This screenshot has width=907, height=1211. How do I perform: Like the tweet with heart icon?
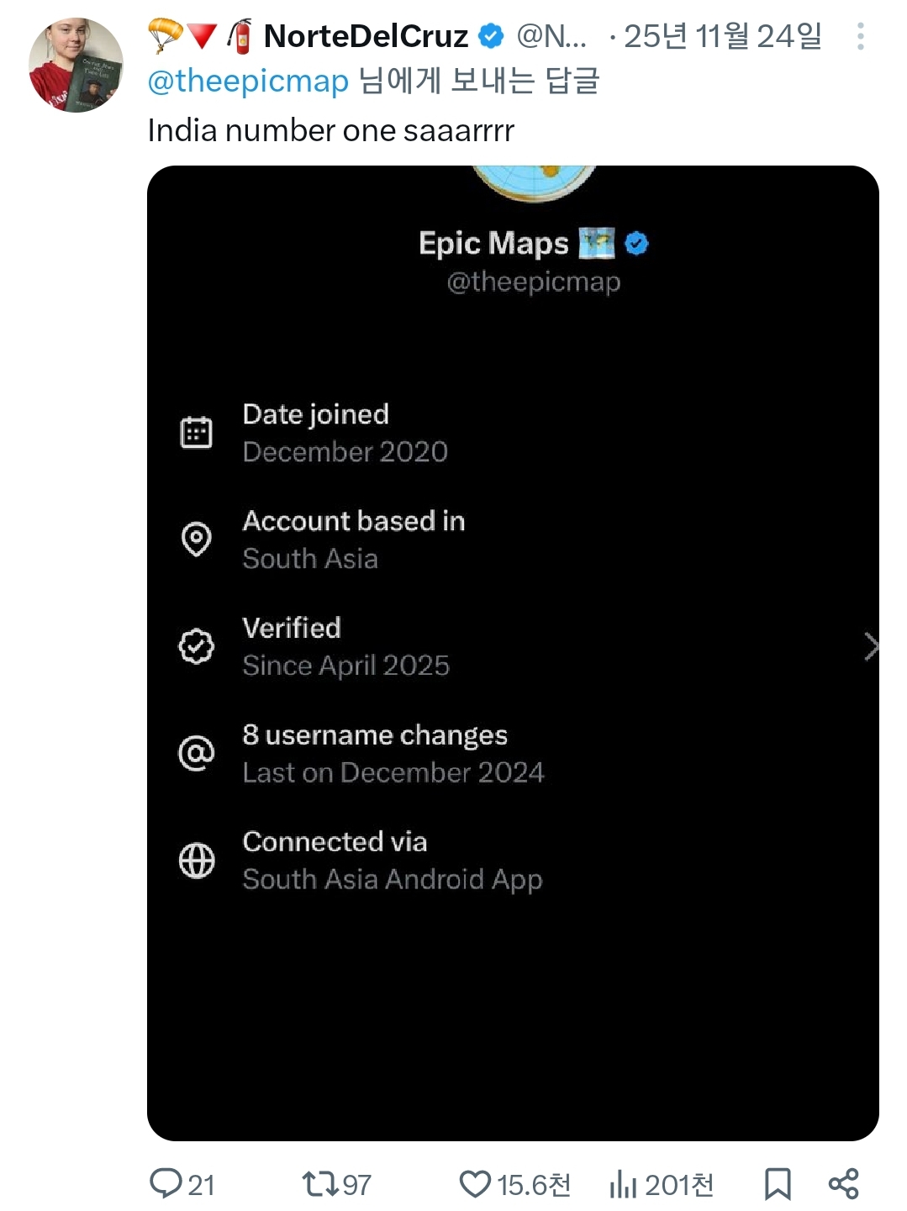(x=475, y=1183)
